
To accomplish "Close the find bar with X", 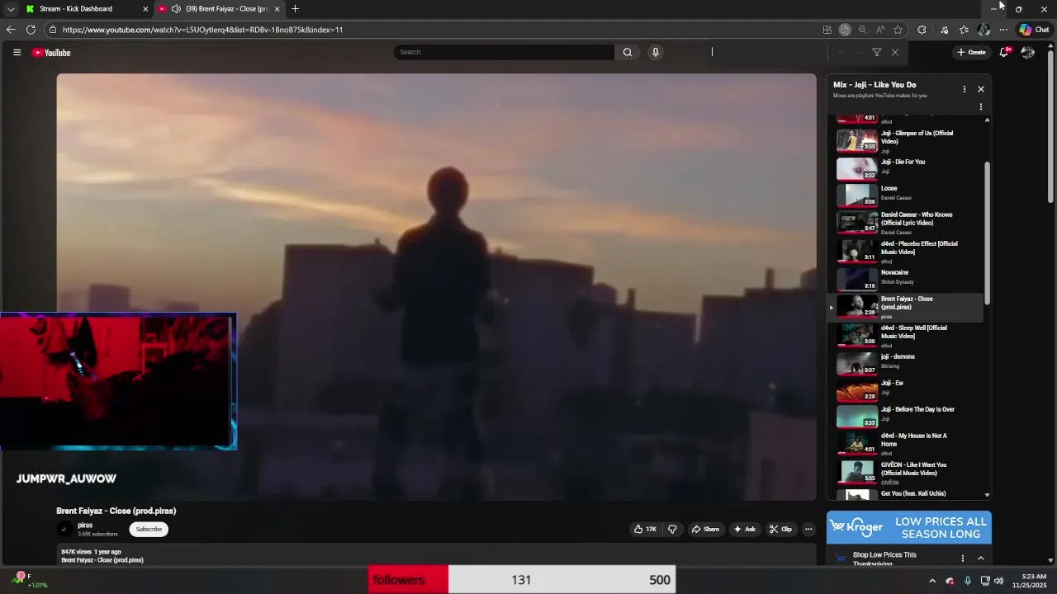I will click(894, 52).
